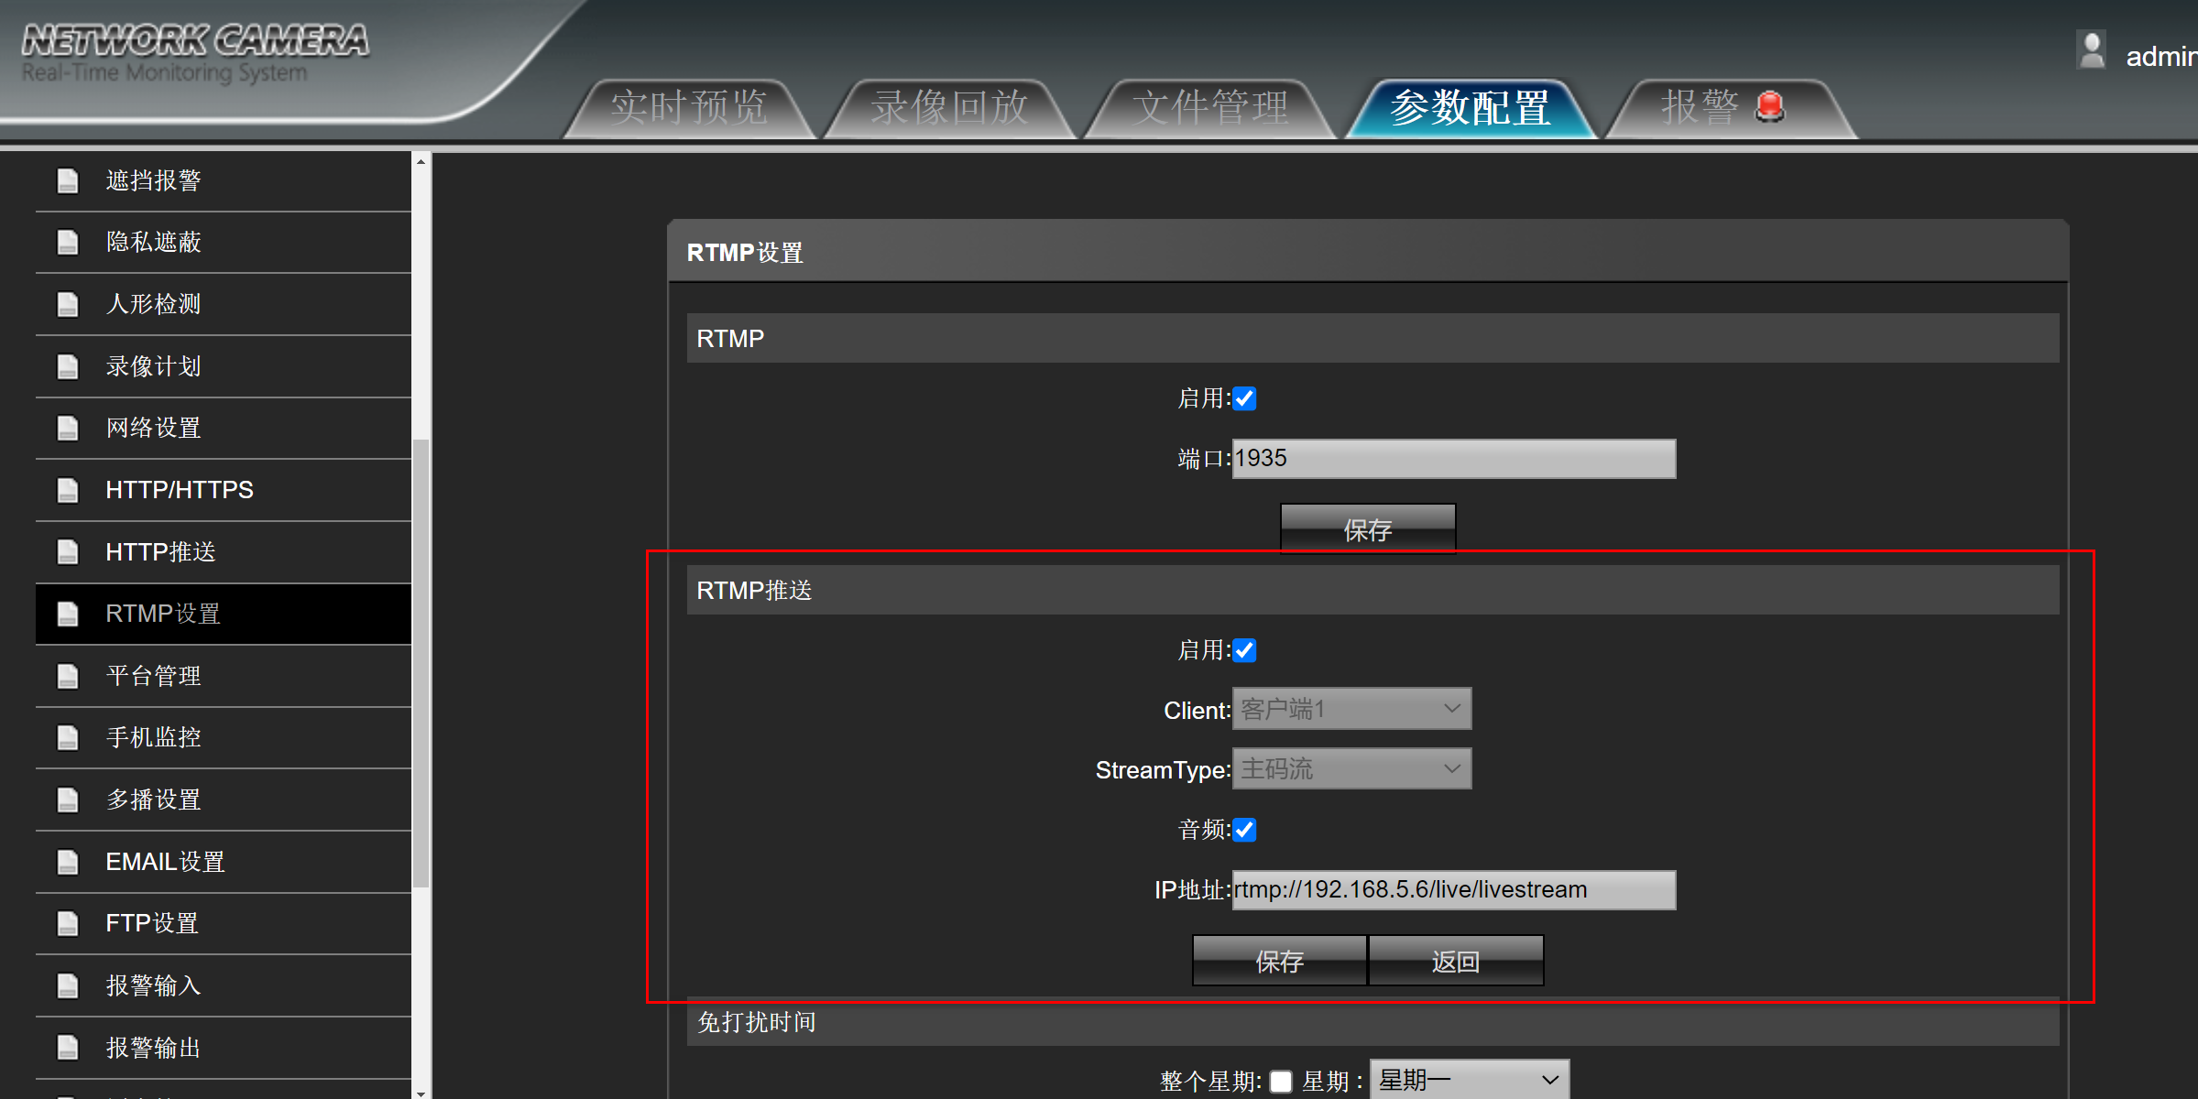Click the IP地址 rtmp URL field
The height and width of the screenshot is (1099, 2198).
pyautogui.click(x=1453, y=890)
